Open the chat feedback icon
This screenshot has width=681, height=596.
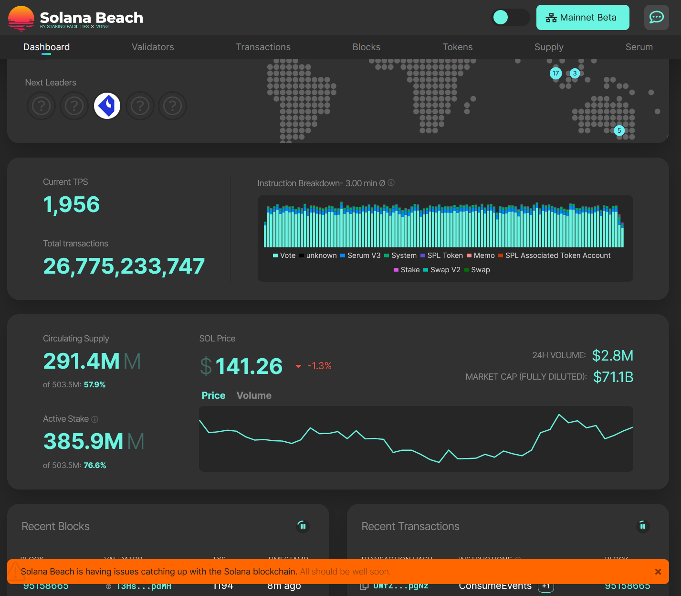coord(657,18)
